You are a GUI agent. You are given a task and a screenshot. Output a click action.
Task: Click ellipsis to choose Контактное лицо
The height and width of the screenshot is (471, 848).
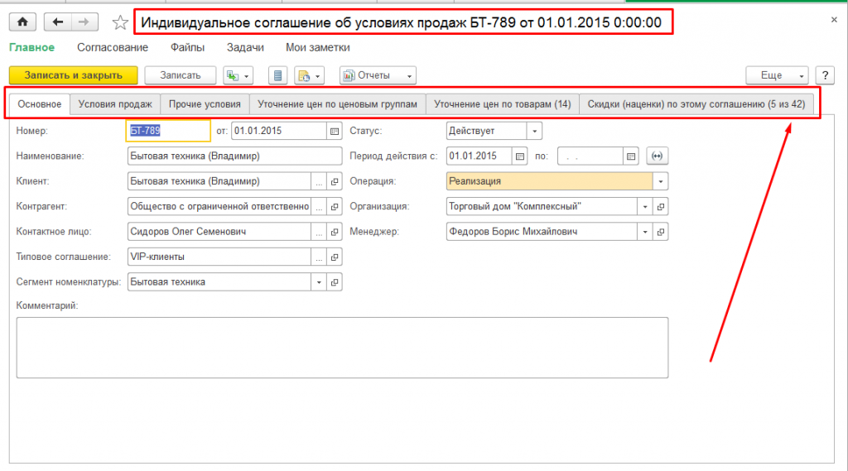click(319, 232)
